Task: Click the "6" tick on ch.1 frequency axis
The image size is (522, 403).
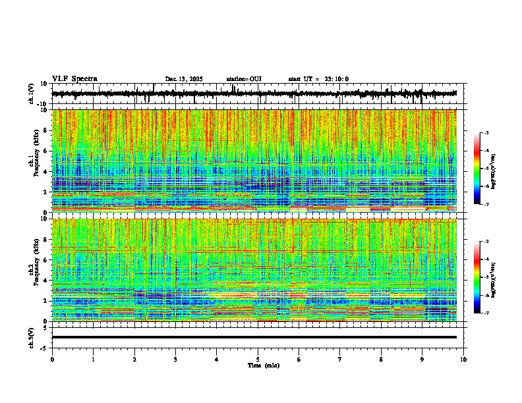Action: tap(45, 151)
